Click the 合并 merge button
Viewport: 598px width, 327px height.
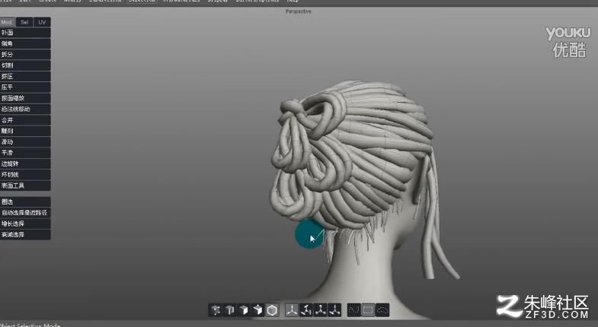[x=25, y=120]
